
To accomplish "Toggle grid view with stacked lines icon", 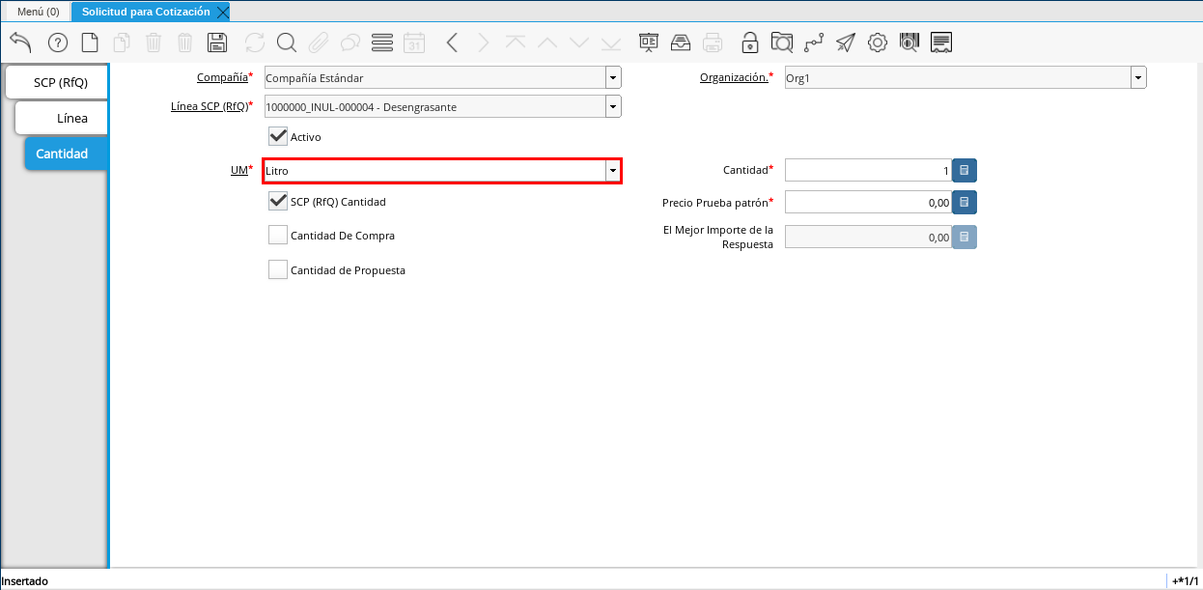I will click(382, 42).
